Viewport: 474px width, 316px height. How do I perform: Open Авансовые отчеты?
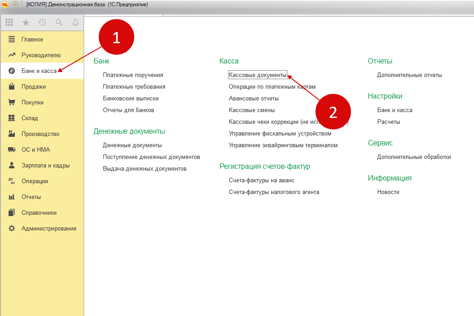pos(254,98)
